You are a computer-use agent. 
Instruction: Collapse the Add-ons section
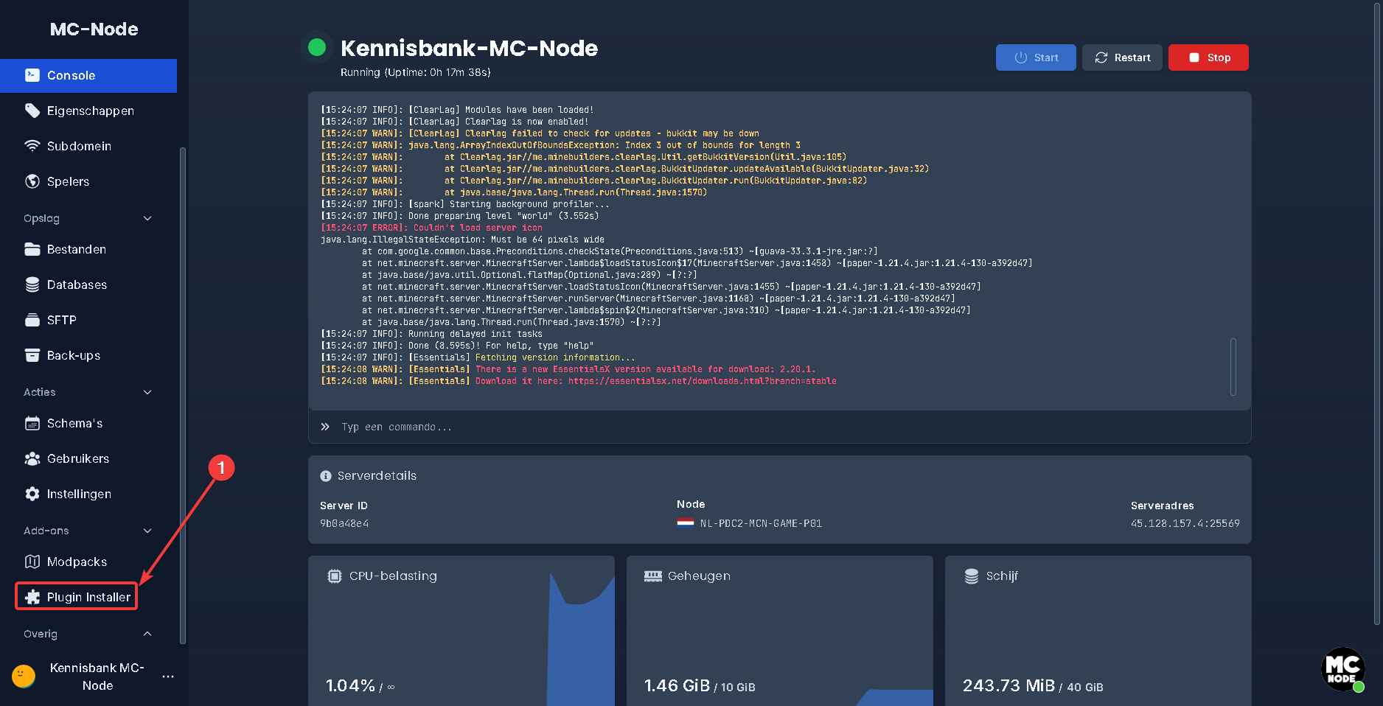point(147,531)
